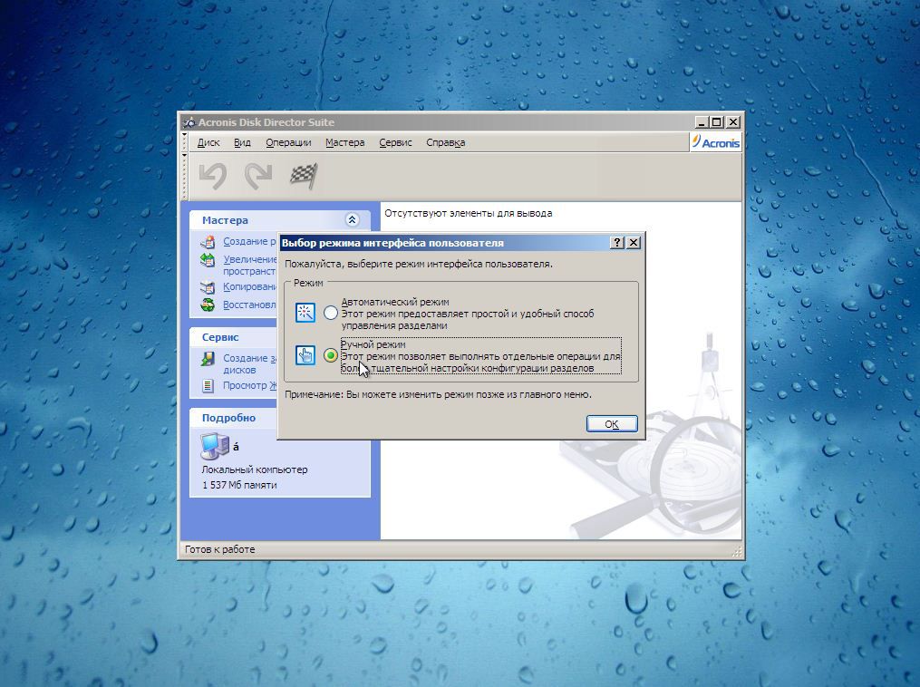Close the interface mode selection dialog
This screenshot has height=687, width=920.
pyautogui.click(x=634, y=243)
